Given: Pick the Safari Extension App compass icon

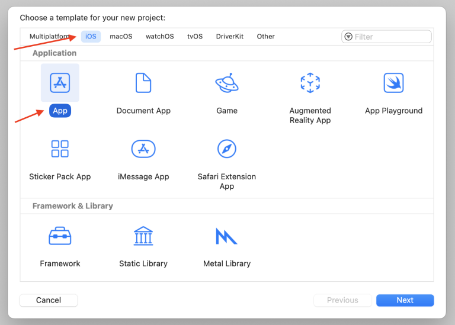Looking at the screenshot, I should (x=227, y=149).
